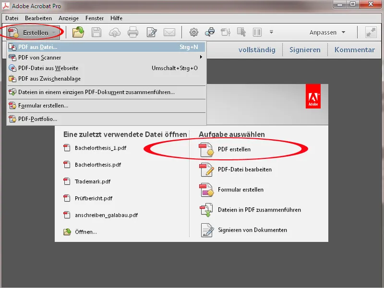Open recent file Prüfbericht.pdf
384x288 pixels.
(x=94, y=198)
